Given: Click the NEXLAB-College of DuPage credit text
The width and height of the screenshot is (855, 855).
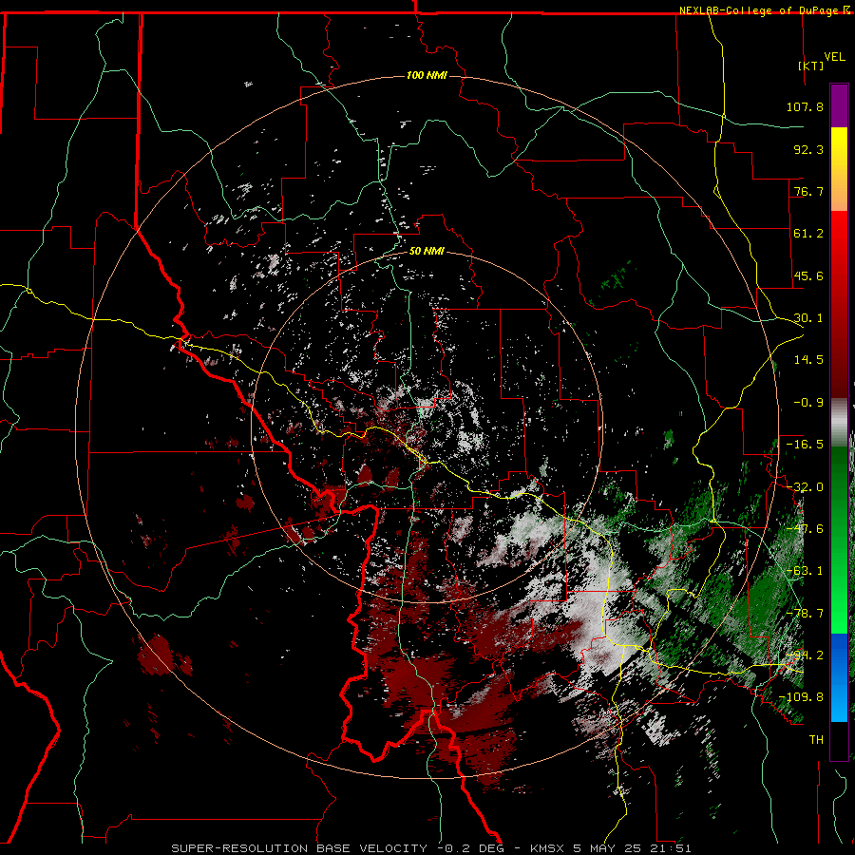Looking at the screenshot, I should tap(758, 10).
